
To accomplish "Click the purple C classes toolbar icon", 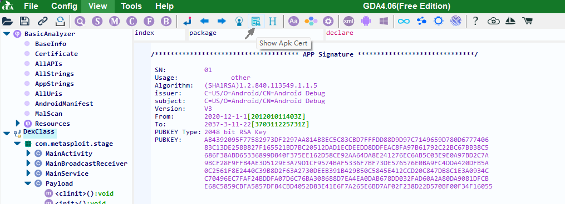I will click(x=132, y=21).
